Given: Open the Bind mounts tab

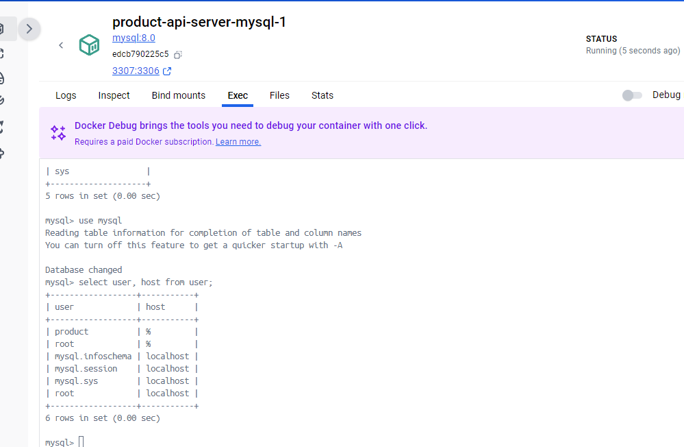Looking at the screenshot, I should point(179,95).
